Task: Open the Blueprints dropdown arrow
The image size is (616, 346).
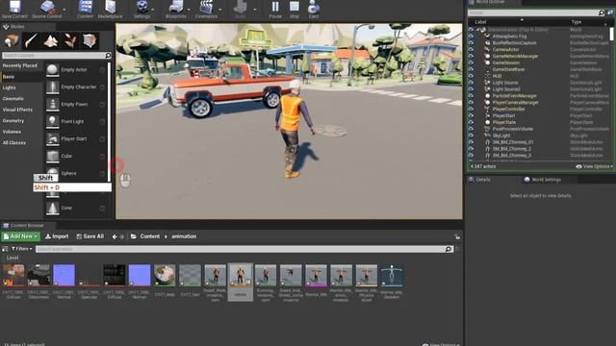Action: point(189,10)
